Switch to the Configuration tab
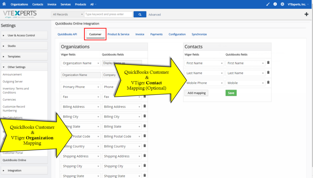 pos(177,34)
